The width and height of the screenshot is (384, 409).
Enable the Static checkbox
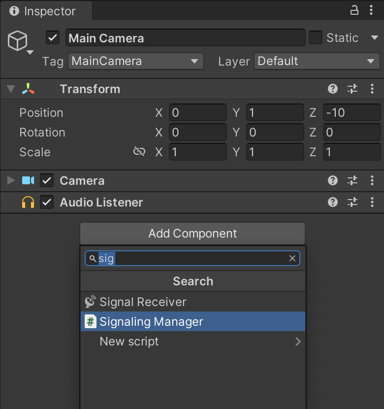[316, 37]
